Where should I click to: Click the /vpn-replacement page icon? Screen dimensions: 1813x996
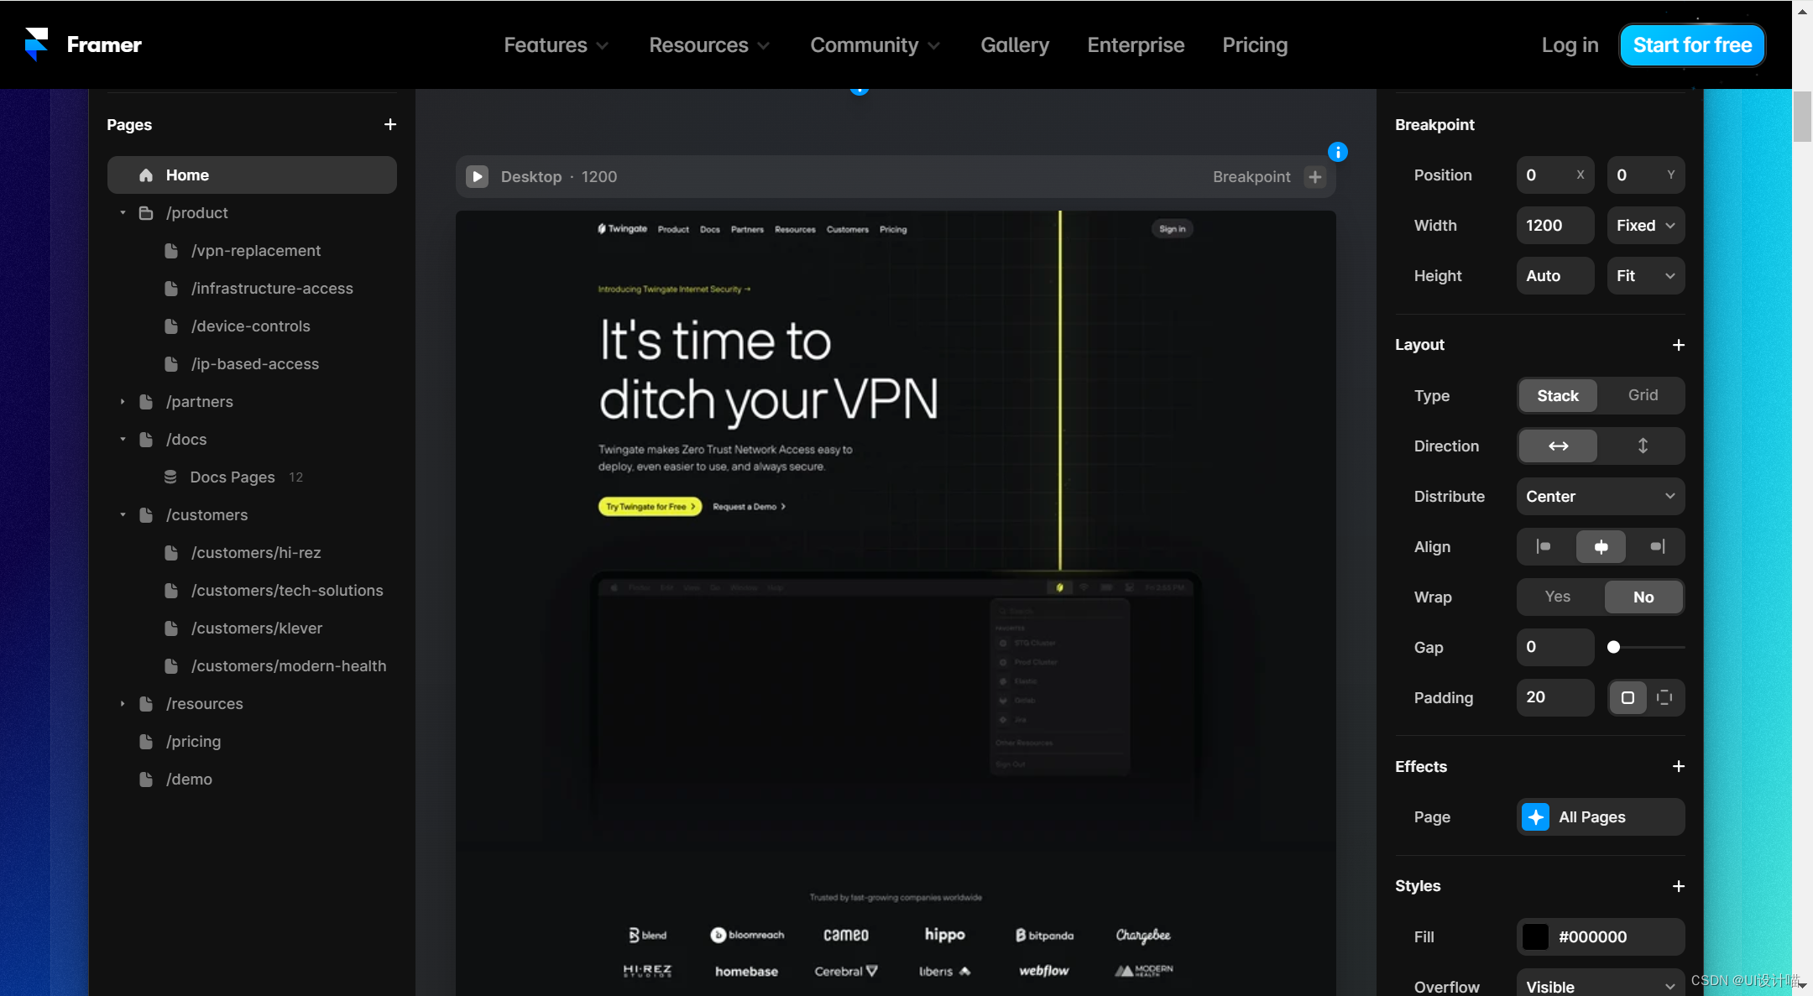click(x=171, y=251)
